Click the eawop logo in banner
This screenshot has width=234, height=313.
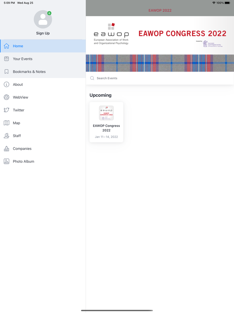111,34
